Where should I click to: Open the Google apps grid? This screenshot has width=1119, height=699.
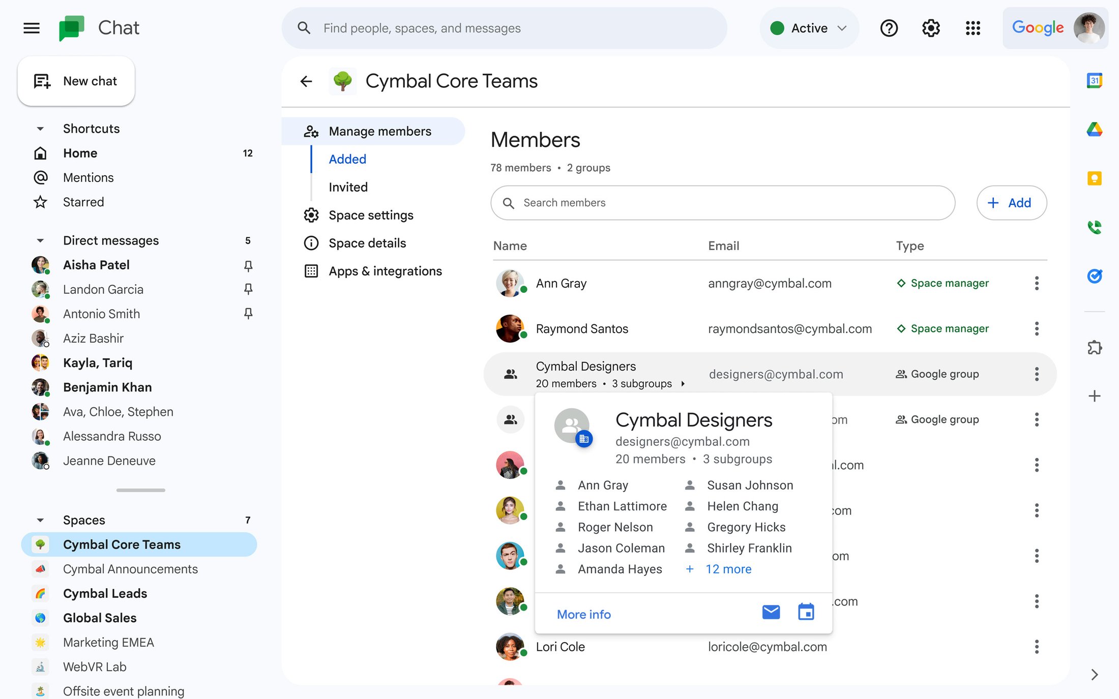[973, 28]
